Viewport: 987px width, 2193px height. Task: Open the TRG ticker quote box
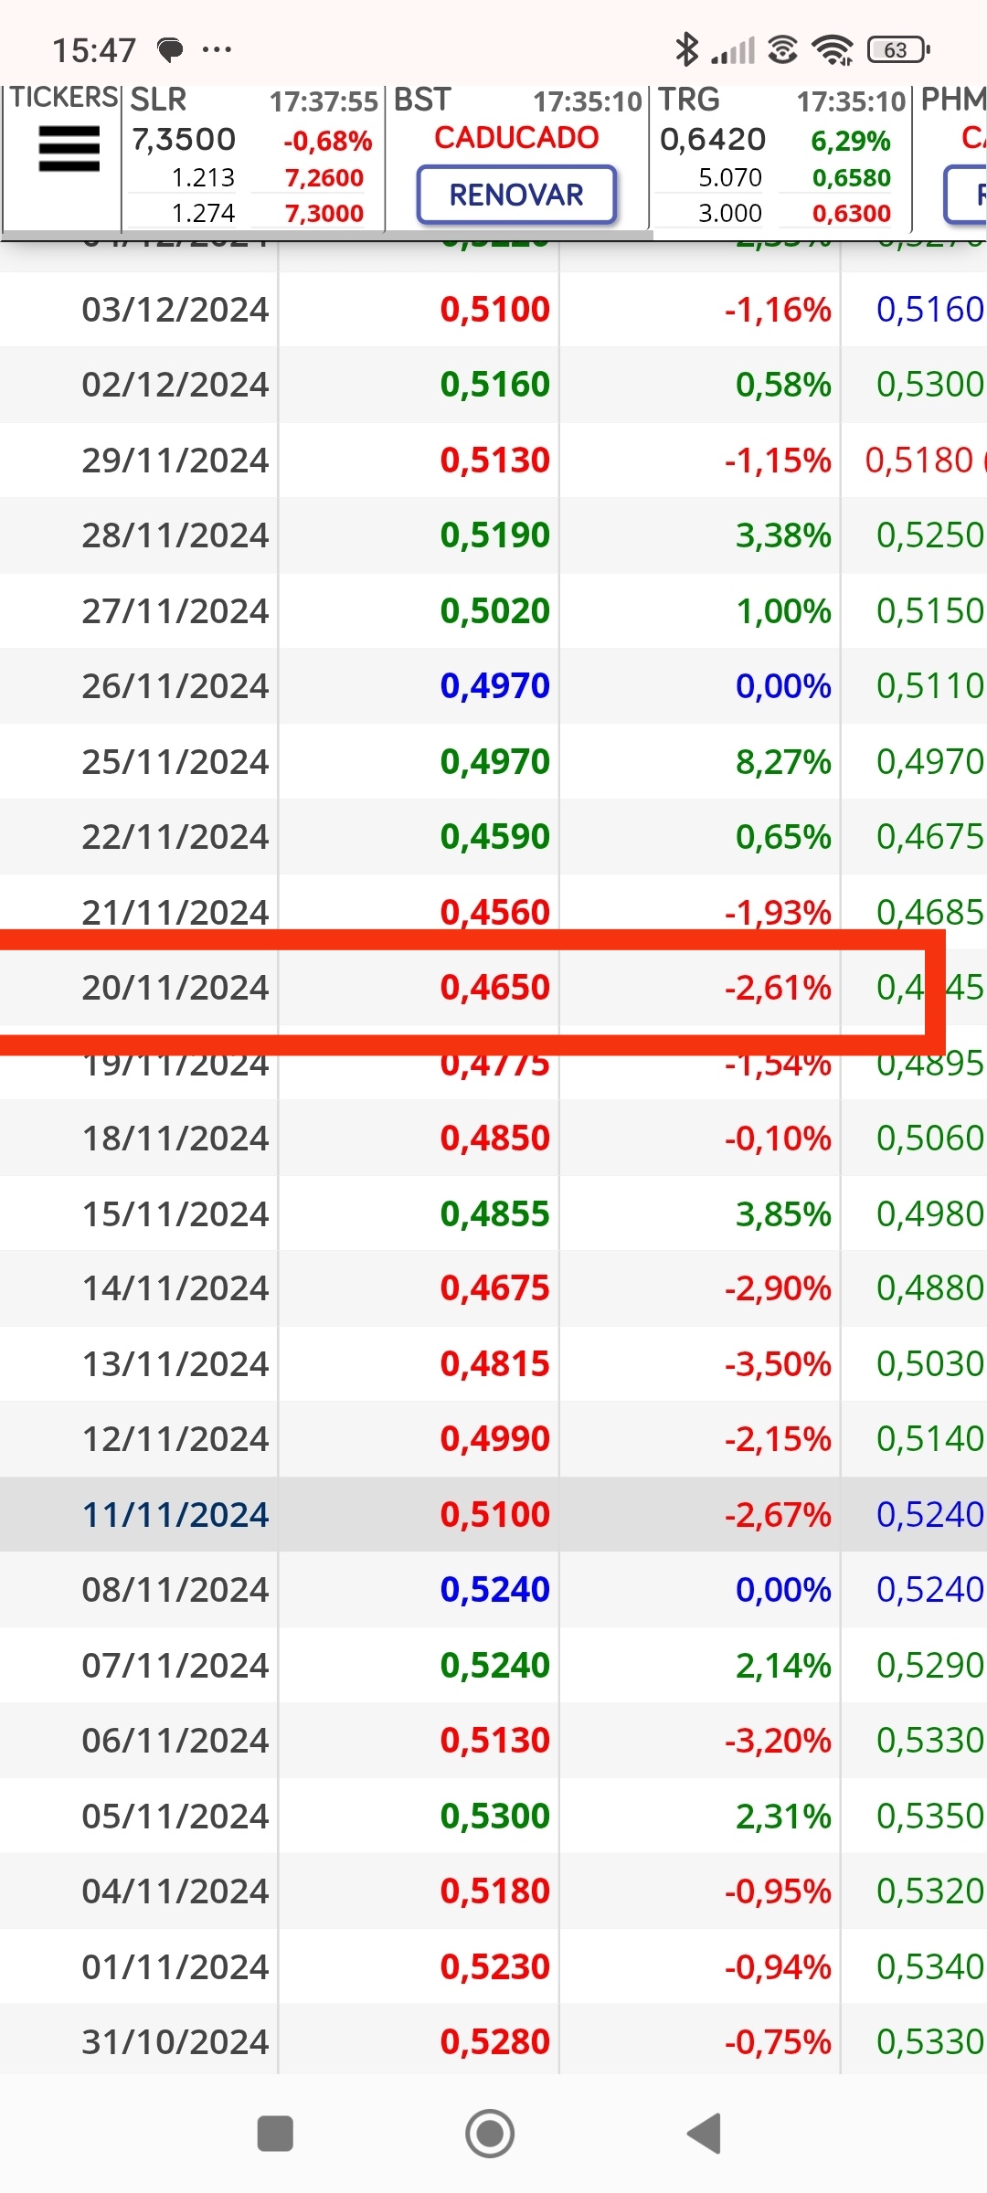779,157
